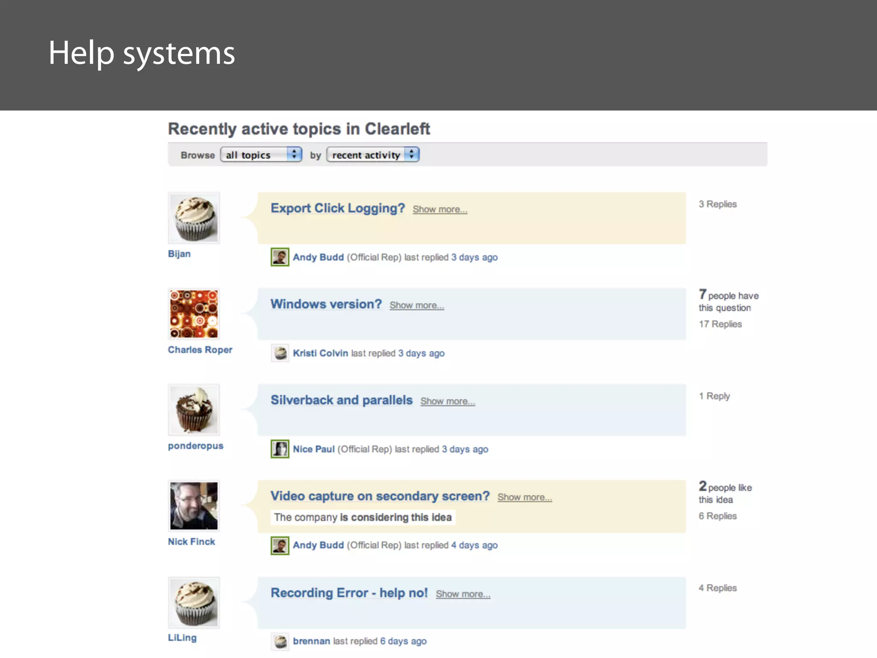
Task: Click Kristi Colvin's small reply avatar icon
Action: tap(280, 353)
